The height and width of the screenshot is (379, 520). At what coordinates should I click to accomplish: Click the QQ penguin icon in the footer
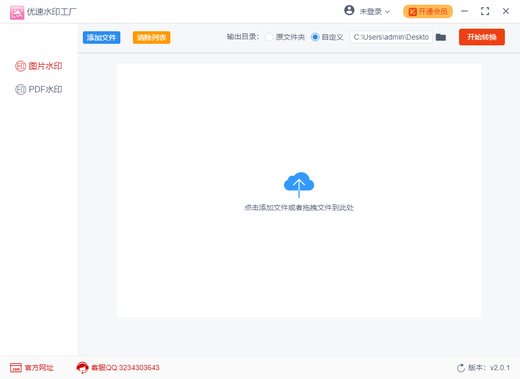pos(82,368)
